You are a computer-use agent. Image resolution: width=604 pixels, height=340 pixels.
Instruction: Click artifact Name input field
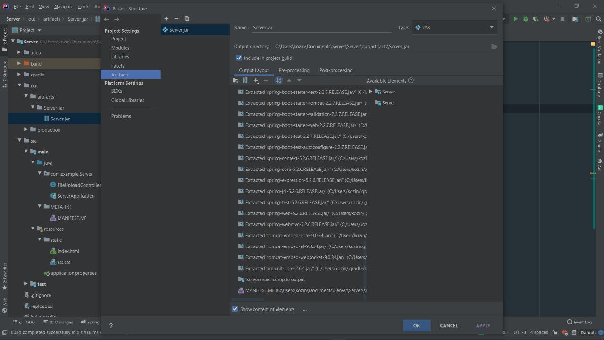point(321,27)
